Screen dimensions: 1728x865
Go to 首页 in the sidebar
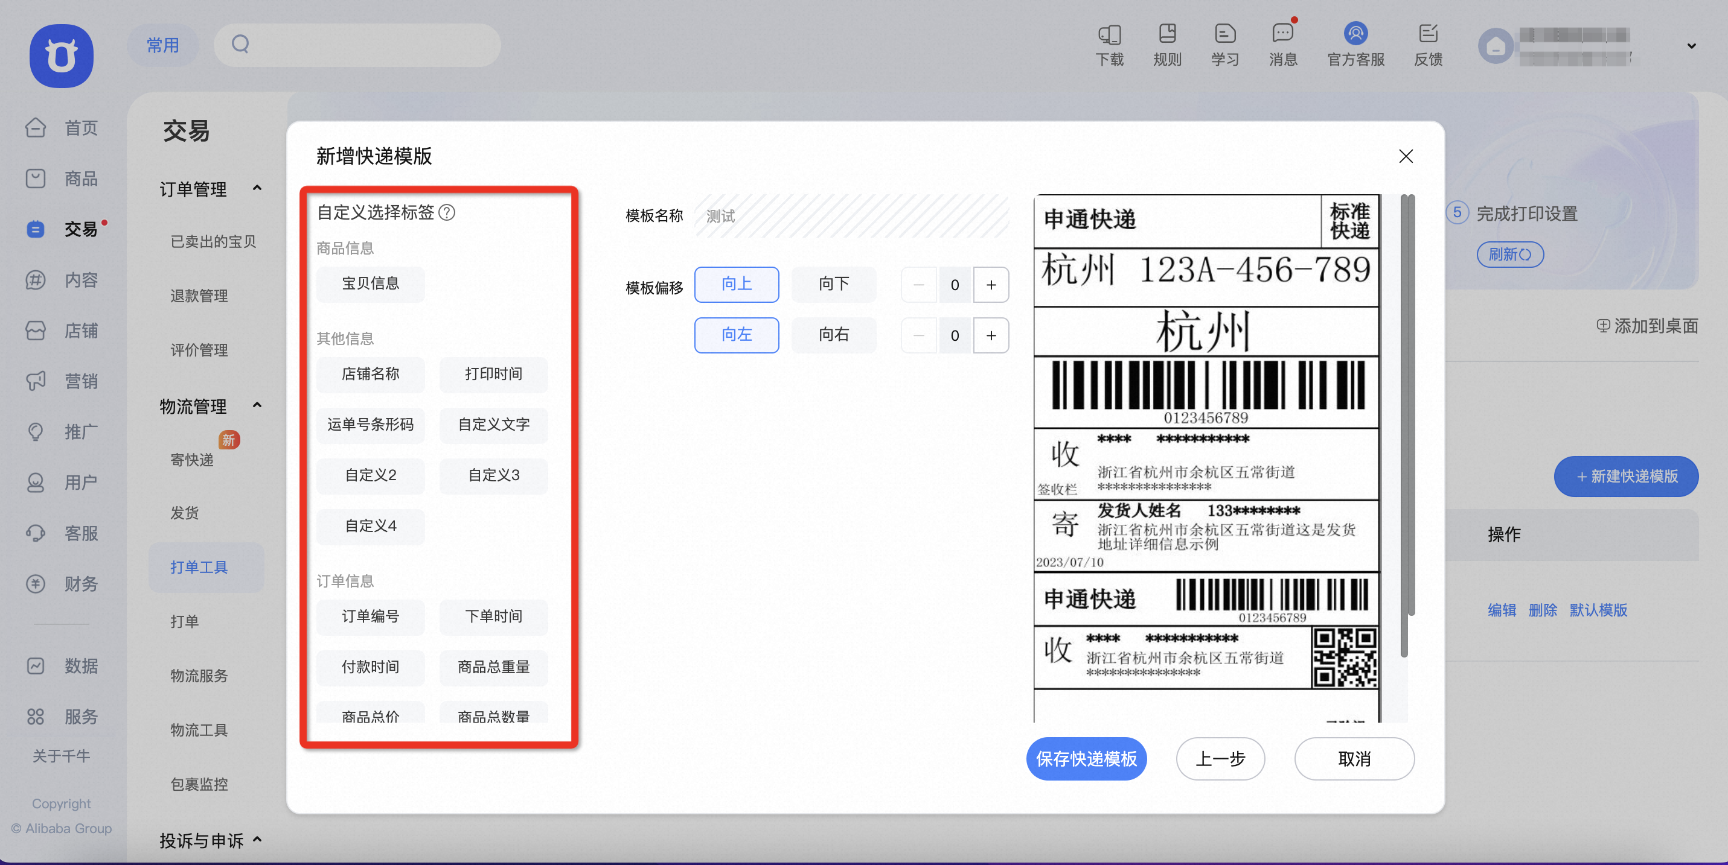pyautogui.click(x=62, y=127)
